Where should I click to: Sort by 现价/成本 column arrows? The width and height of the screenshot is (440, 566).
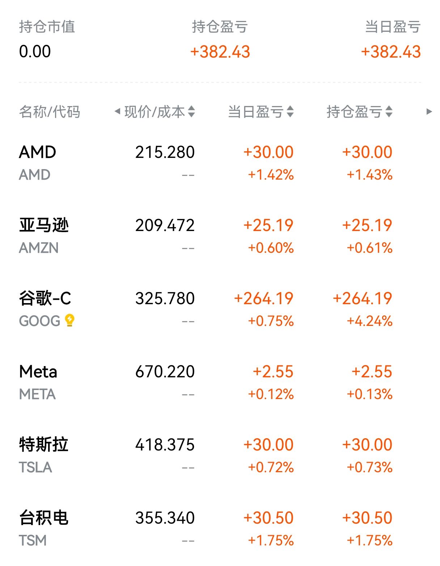tap(191, 112)
